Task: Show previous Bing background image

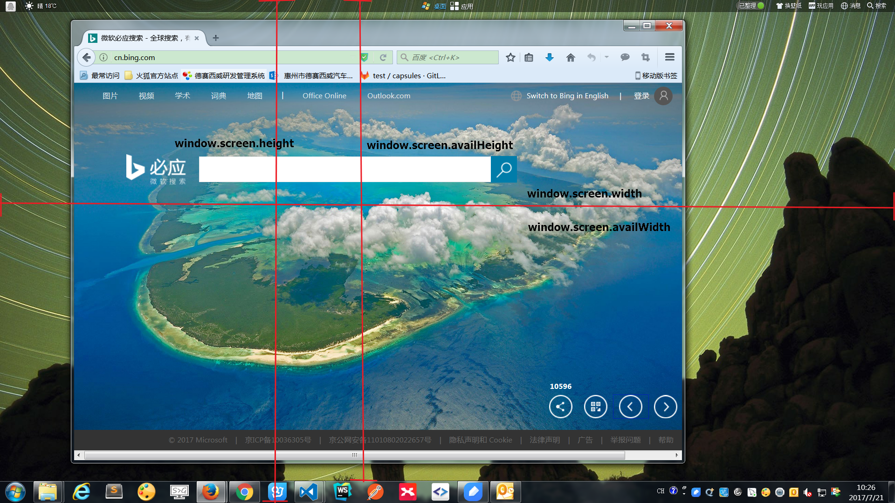Action: [630, 407]
